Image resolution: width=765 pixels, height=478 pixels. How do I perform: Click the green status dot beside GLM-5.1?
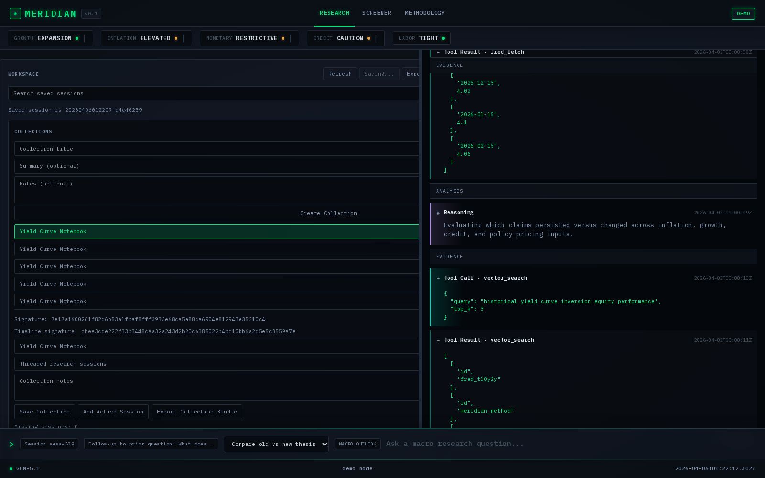pyautogui.click(x=11, y=469)
